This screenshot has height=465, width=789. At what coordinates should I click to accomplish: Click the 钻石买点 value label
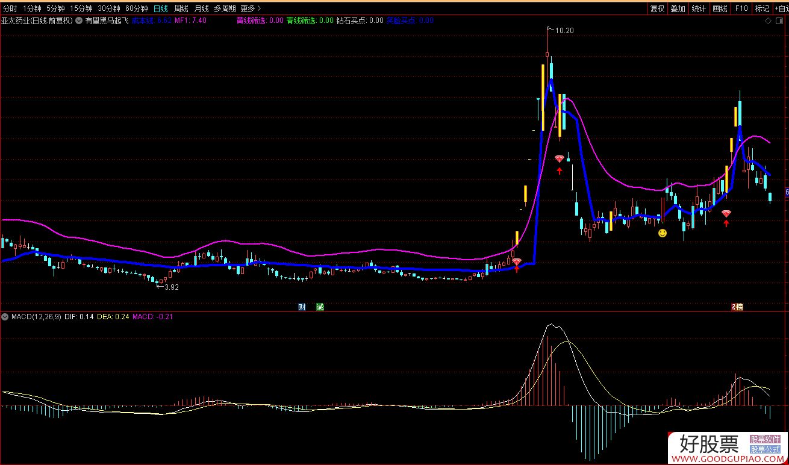pos(360,20)
